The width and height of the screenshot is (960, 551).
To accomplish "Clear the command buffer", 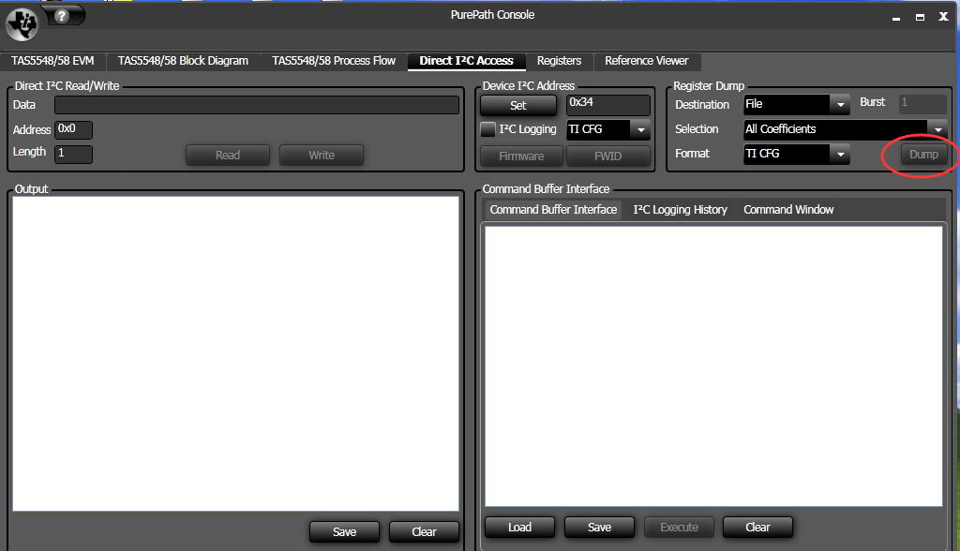I will coord(757,528).
